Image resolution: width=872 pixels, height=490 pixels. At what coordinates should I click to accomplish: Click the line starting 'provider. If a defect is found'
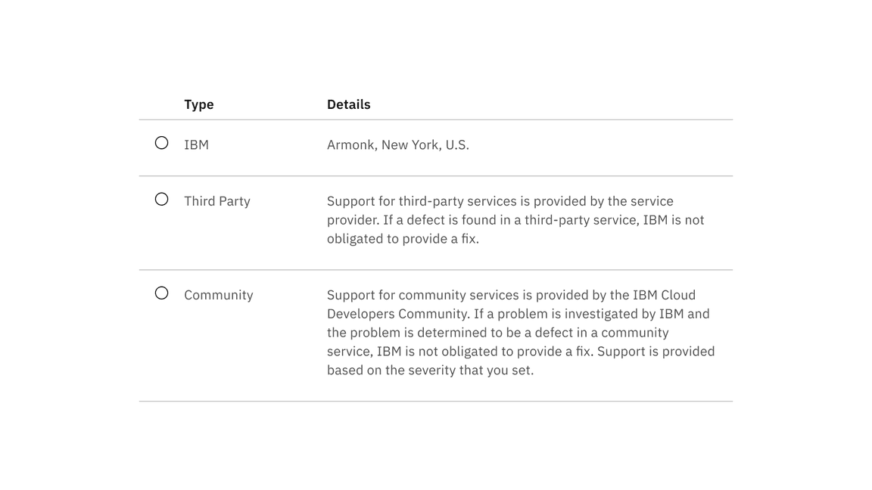pyautogui.click(x=515, y=220)
